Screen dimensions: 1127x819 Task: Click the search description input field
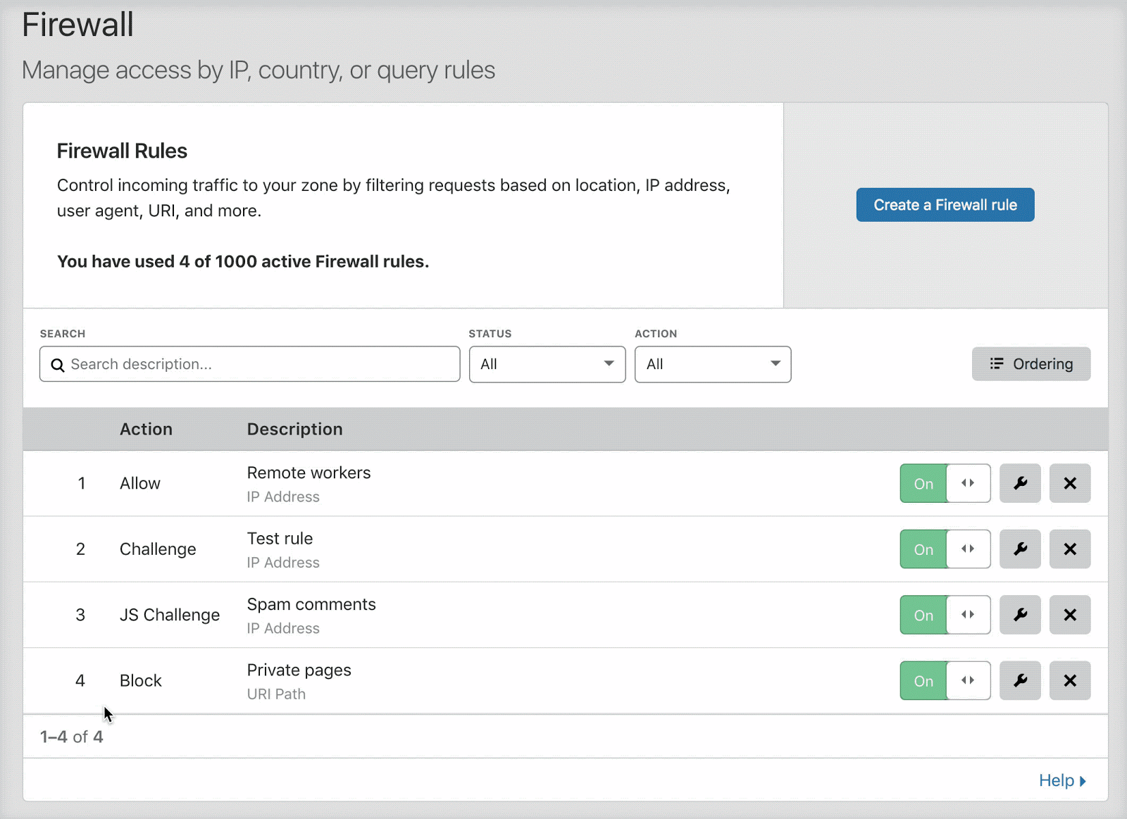tap(249, 364)
